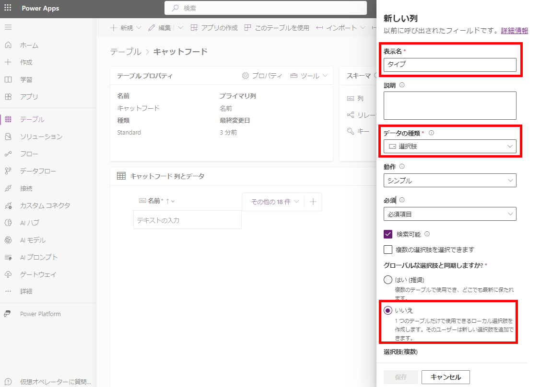Click アプリの作成 in the command bar

(x=214, y=28)
